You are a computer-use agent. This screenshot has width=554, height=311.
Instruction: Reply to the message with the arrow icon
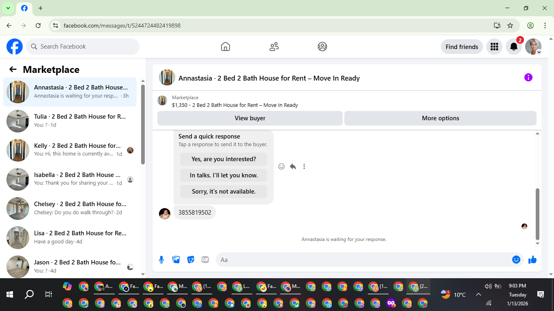pos(293,166)
